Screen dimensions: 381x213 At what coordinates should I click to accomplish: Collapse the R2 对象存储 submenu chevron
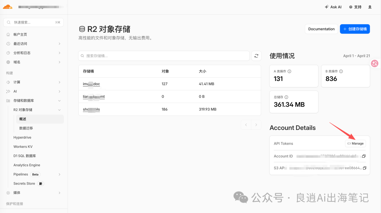pyautogui.click(x=59, y=110)
